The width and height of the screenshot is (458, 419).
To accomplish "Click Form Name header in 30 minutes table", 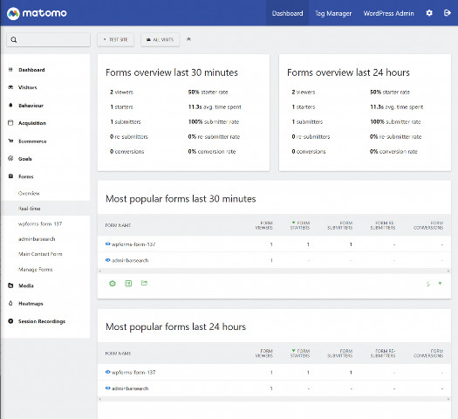I will click(118, 225).
